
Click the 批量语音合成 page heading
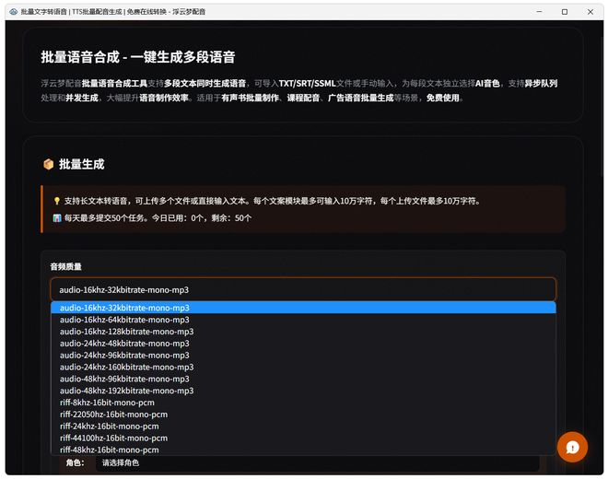tap(138, 57)
